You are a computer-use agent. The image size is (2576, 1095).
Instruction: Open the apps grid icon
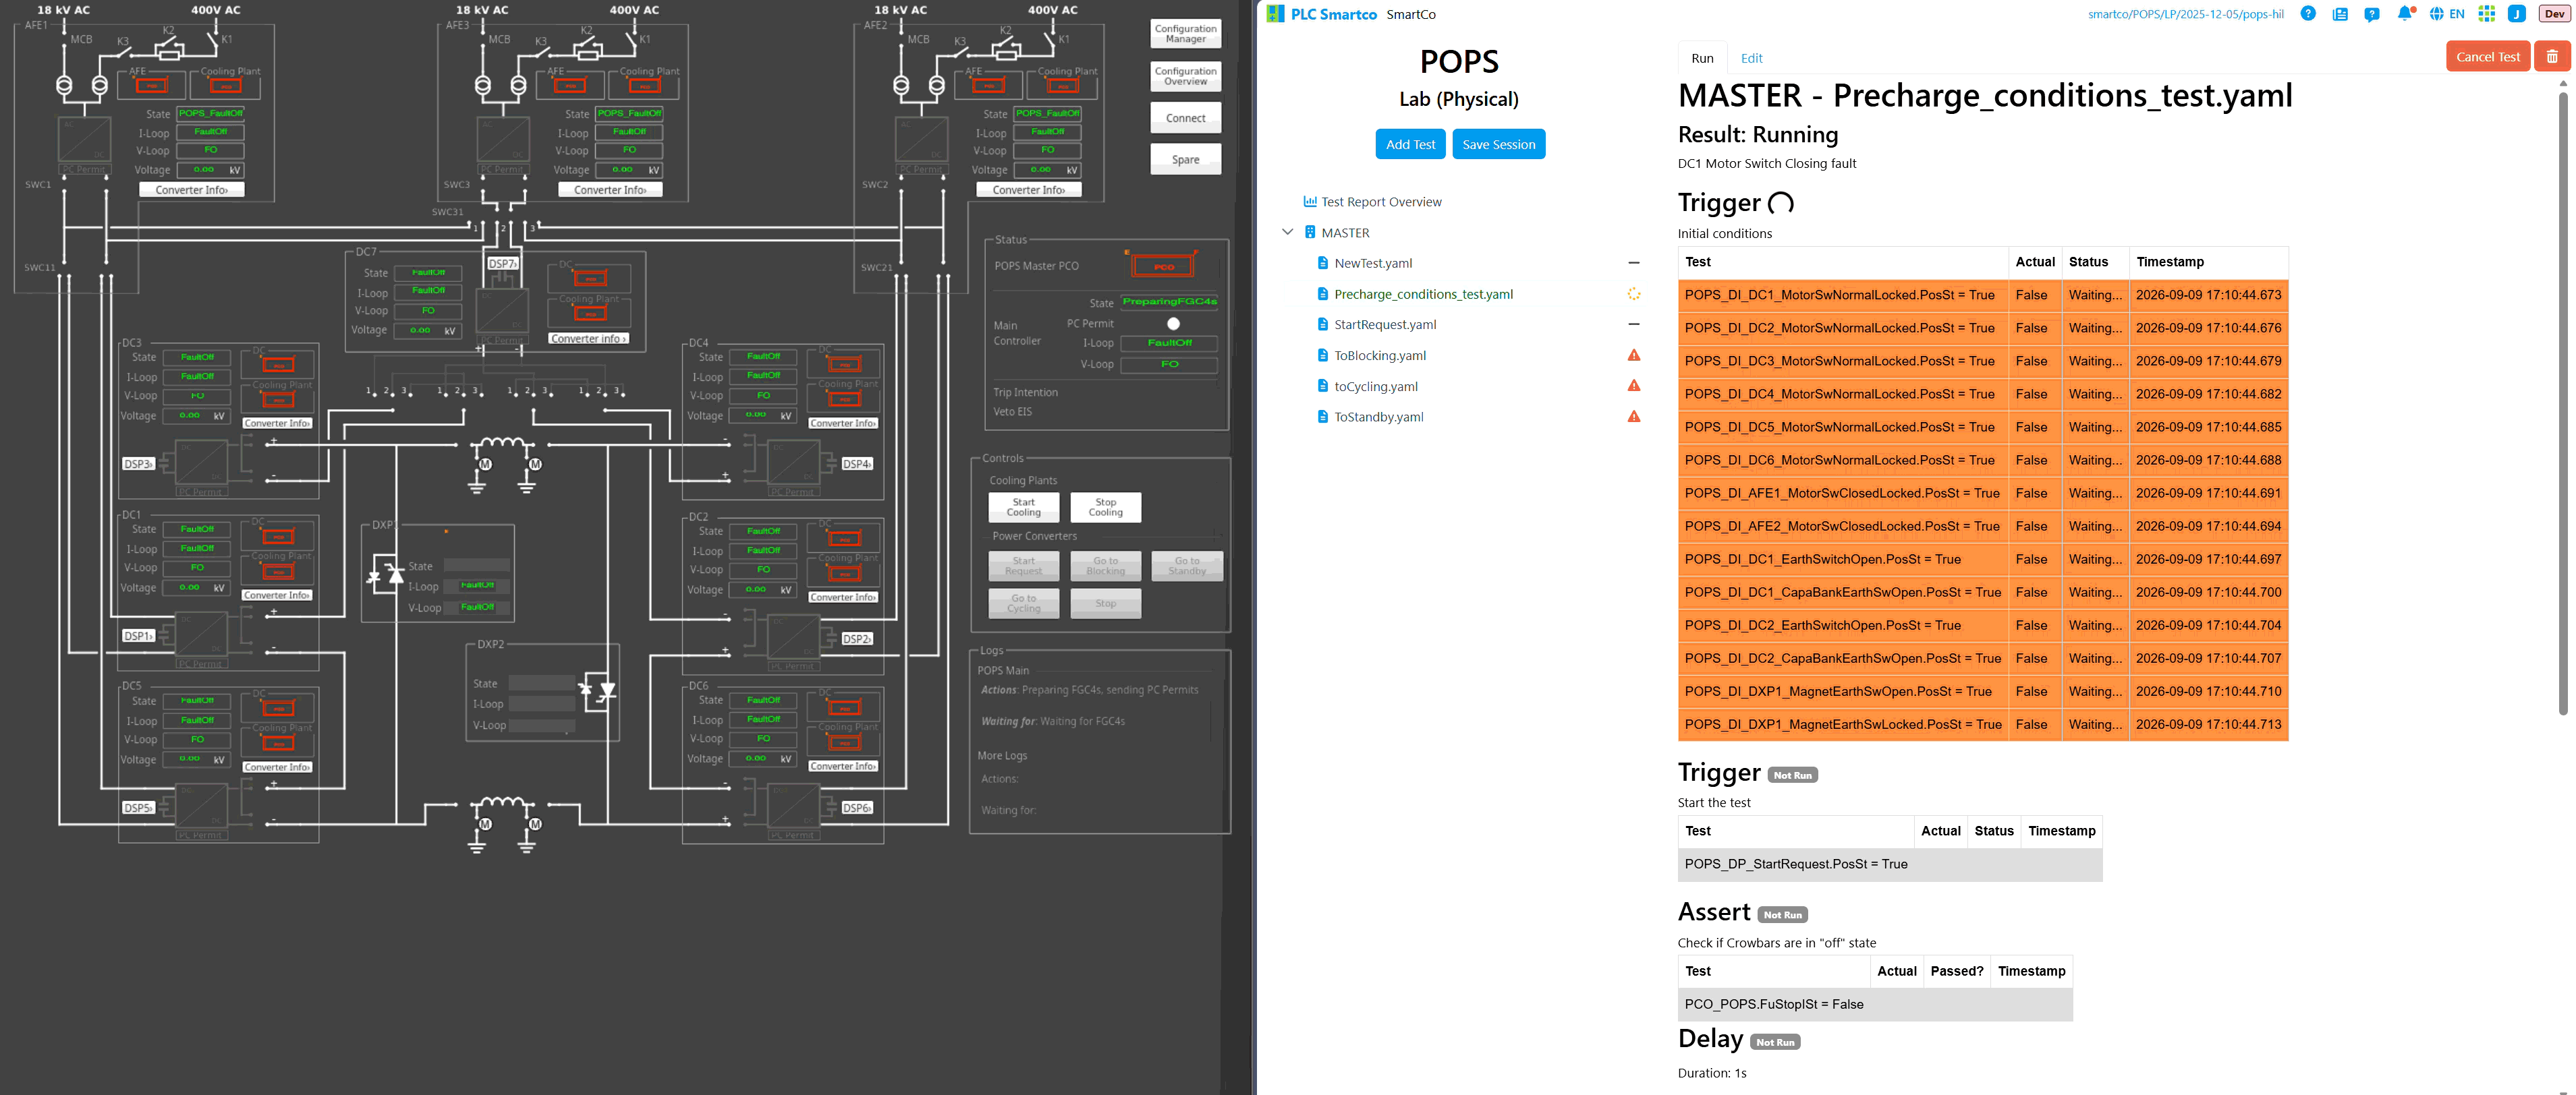(2487, 14)
